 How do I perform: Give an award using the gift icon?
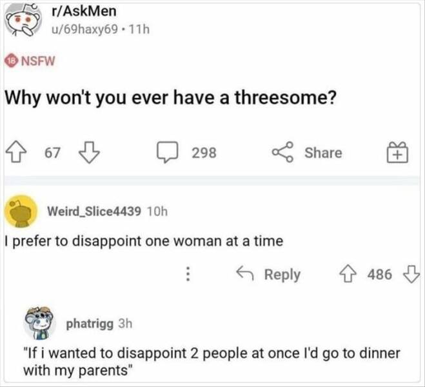tap(397, 152)
